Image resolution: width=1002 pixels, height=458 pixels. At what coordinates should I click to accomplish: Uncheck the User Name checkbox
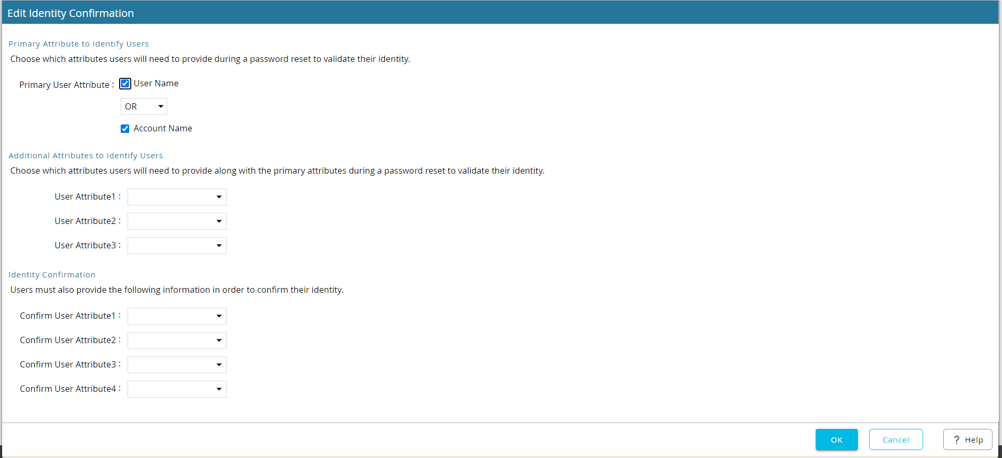125,84
